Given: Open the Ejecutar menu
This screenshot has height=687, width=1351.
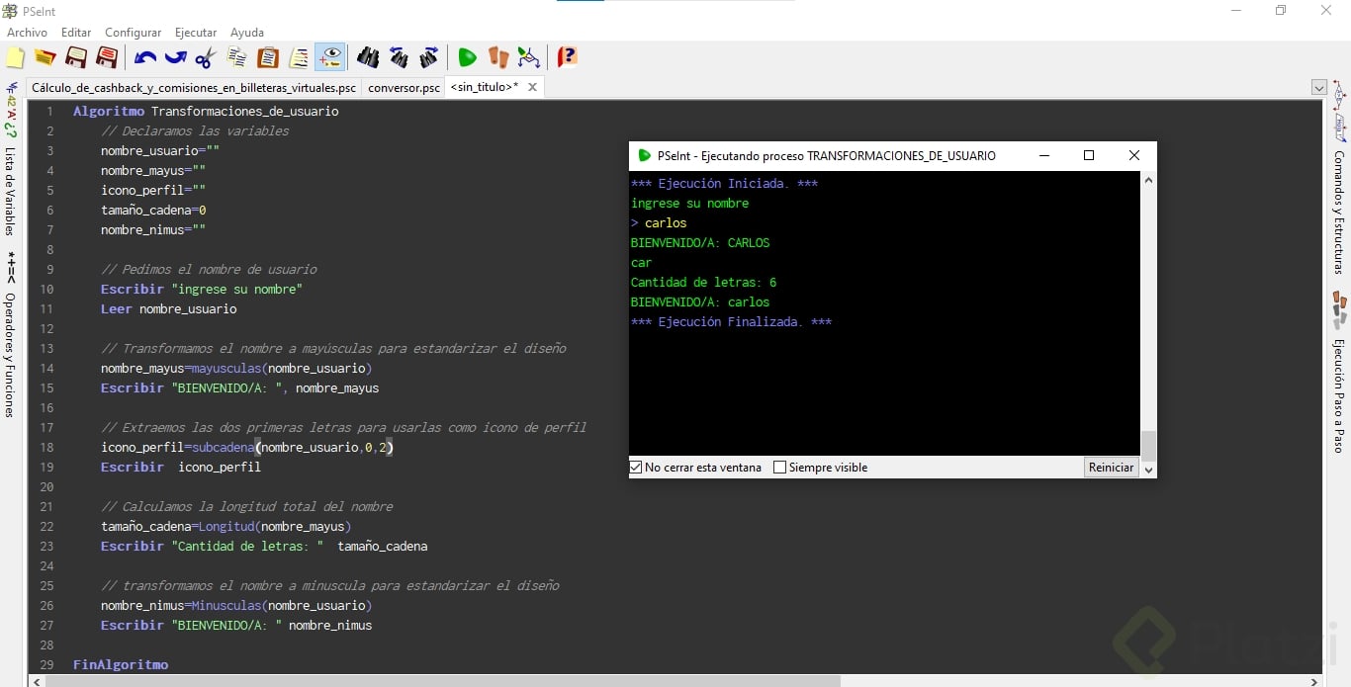Looking at the screenshot, I should (196, 33).
